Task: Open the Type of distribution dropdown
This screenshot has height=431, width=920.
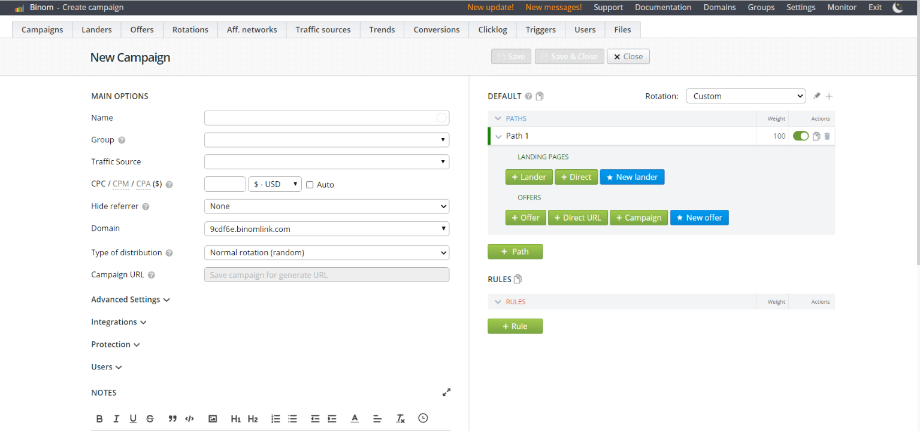Action: 326,253
